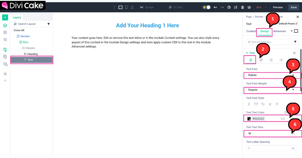Switch to phone view icon
The height and width of the screenshot is (158, 302).
(132, 8)
